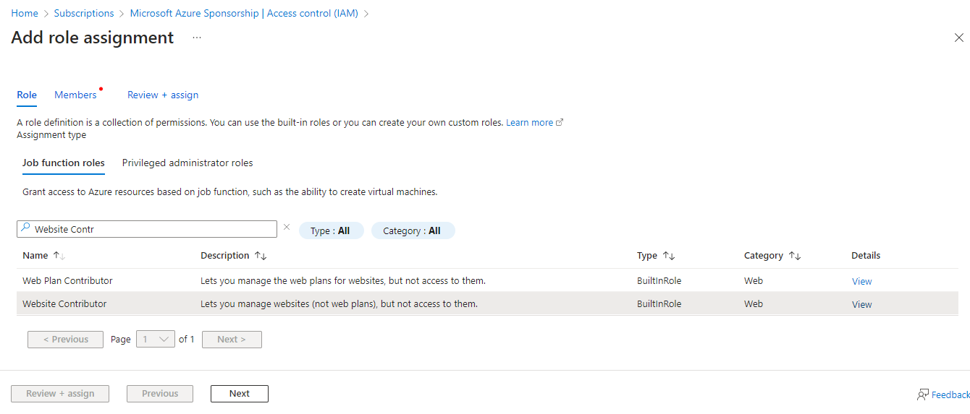Open the Type : All filter
Image resolution: width=970 pixels, height=414 pixels.
pos(331,230)
